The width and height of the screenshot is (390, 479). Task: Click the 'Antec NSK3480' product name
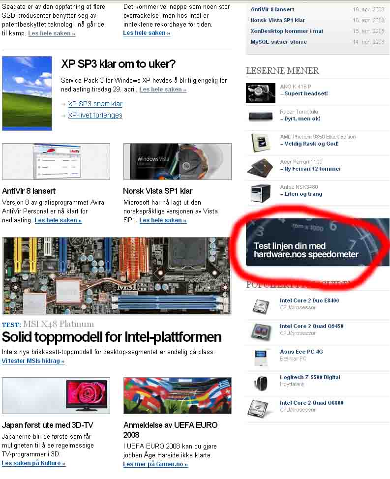click(299, 187)
